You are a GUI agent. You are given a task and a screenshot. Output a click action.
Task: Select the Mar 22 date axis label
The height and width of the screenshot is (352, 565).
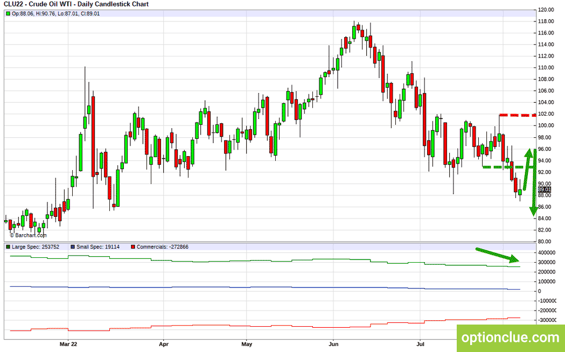68,344
